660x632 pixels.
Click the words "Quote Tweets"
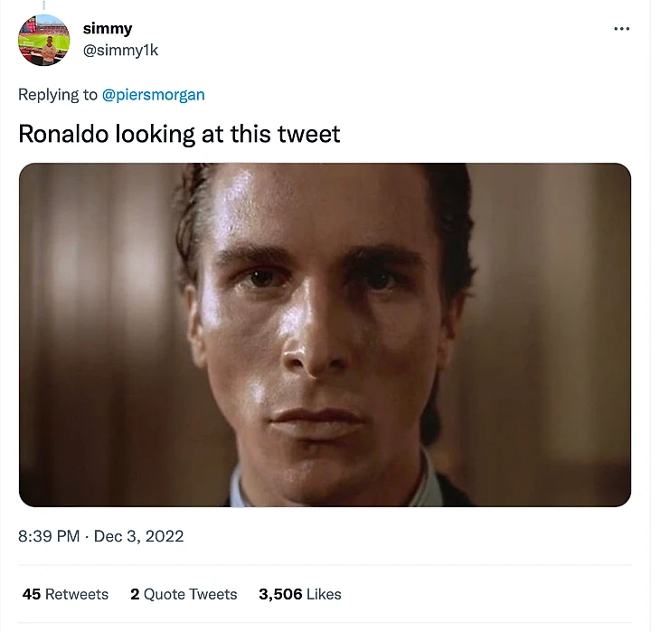tap(191, 594)
